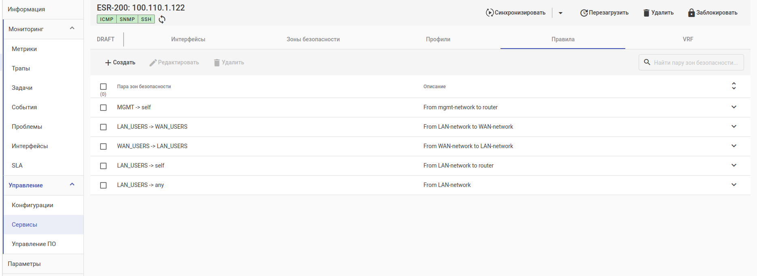Open the Профили tab
Viewport: 757px width, 276px height.
coord(438,39)
